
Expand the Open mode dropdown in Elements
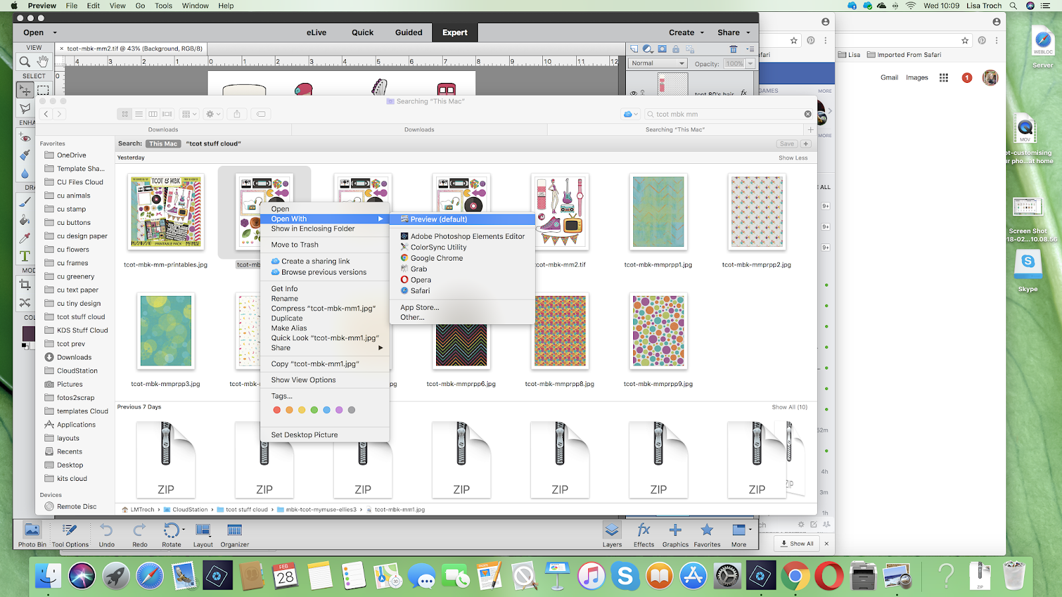[x=55, y=33]
